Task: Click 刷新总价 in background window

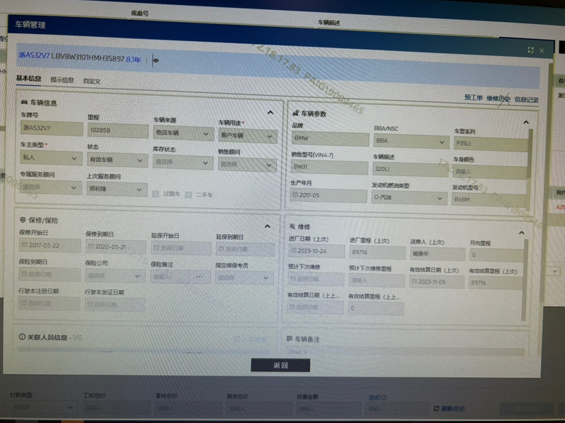Action: click(x=449, y=409)
